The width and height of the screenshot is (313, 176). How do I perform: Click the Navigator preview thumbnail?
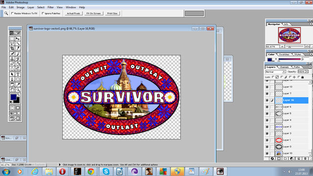(289, 35)
